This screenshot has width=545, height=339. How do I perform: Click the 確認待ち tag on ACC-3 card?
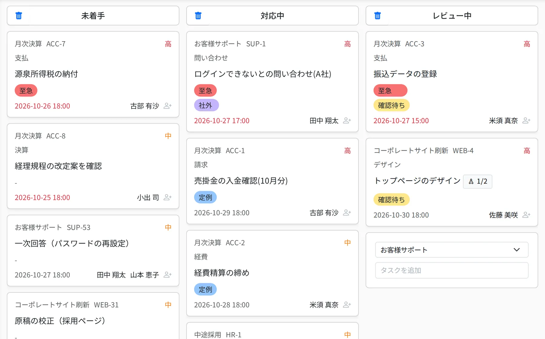click(x=391, y=105)
